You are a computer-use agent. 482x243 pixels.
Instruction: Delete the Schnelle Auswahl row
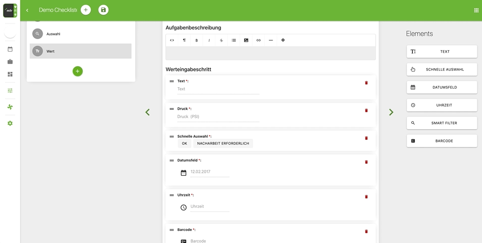click(366, 138)
